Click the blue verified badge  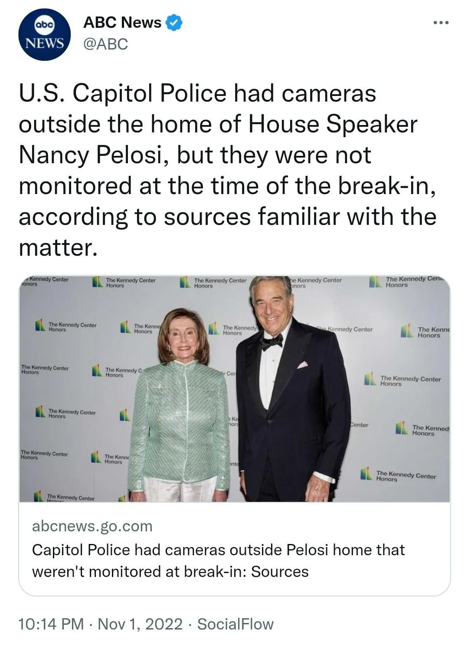pos(175,23)
